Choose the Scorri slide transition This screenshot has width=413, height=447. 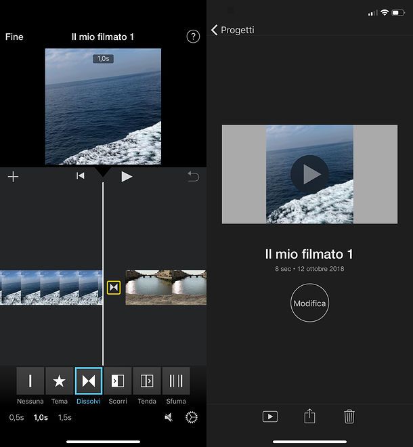(118, 381)
